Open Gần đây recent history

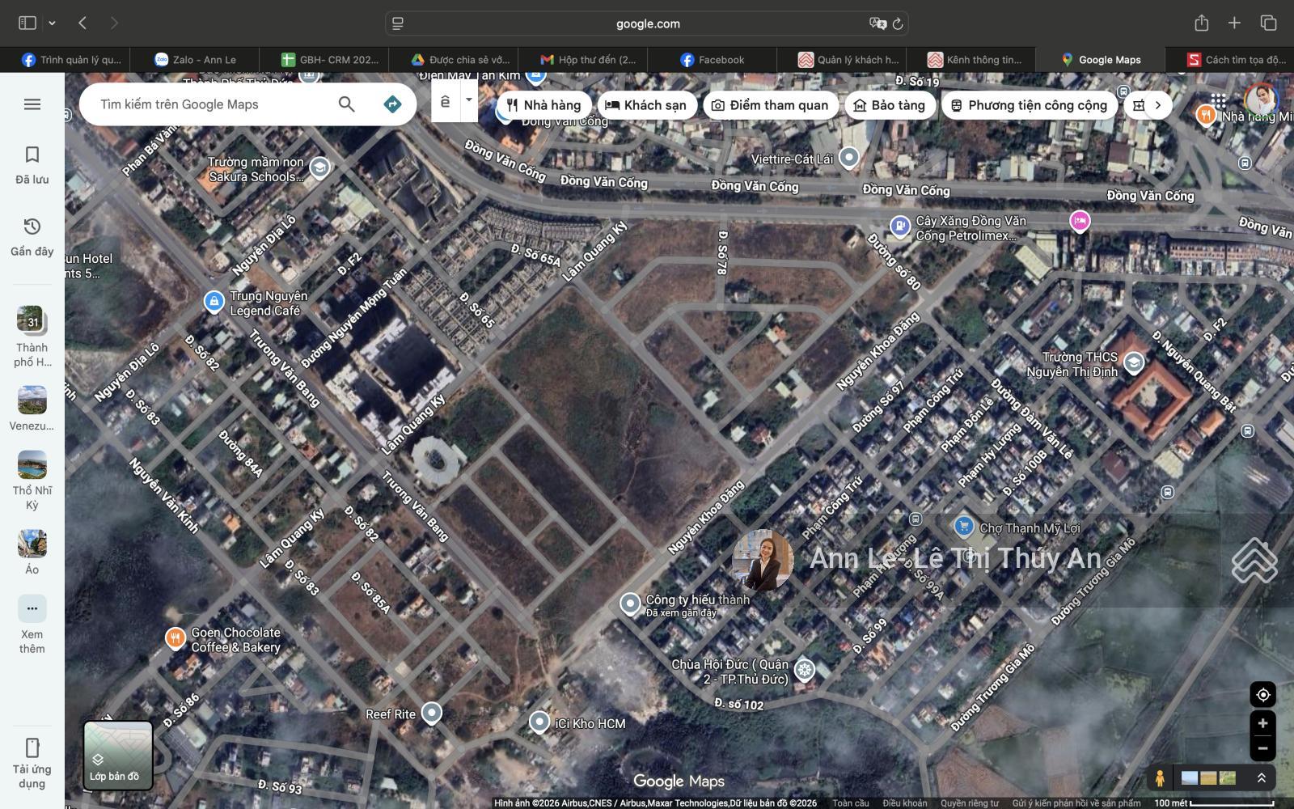32,237
